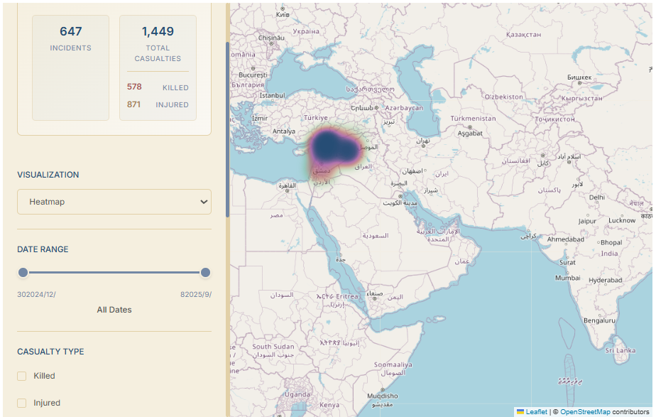The height and width of the screenshot is (417, 656).
Task: Click the Delhi label on the map
Action: pyautogui.click(x=596, y=197)
